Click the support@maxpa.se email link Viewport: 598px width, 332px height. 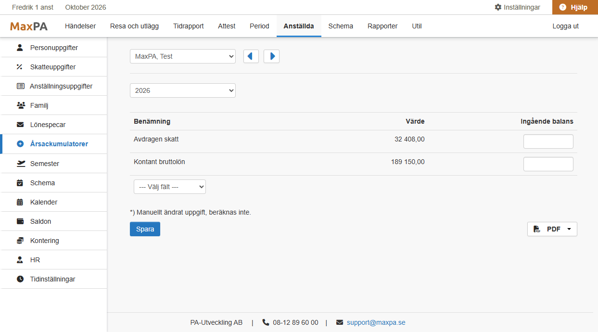click(376, 322)
